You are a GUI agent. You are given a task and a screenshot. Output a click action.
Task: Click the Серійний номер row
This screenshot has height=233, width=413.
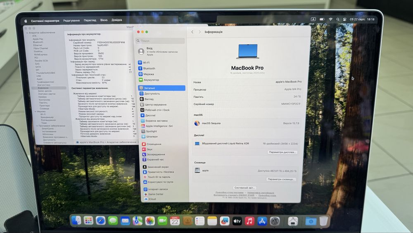pos(247,104)
